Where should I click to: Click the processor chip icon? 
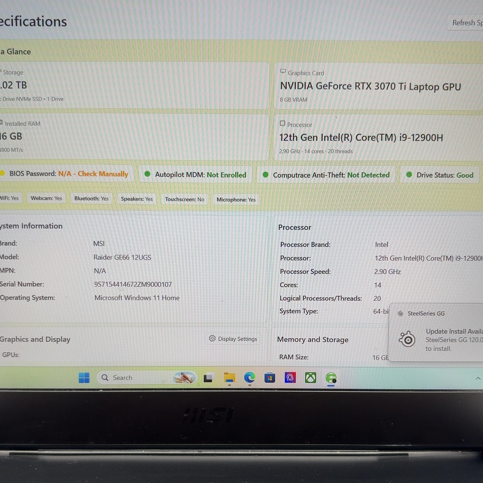(283, 124)
